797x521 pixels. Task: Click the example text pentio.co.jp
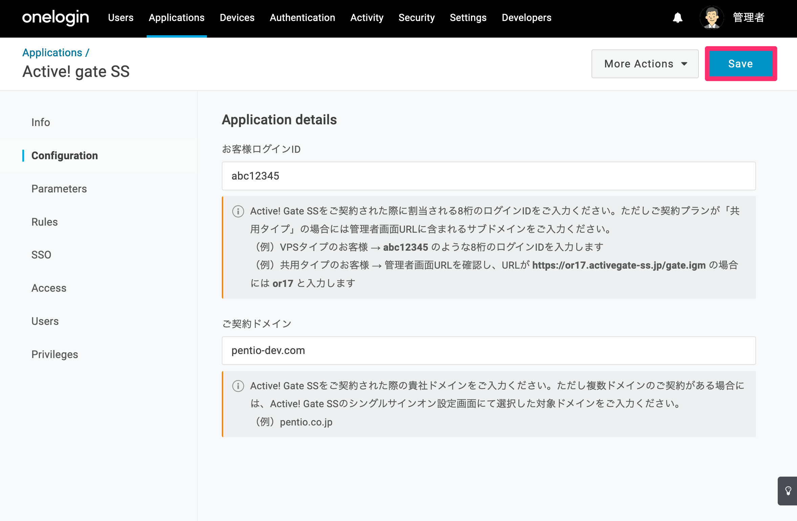[306, 422]
